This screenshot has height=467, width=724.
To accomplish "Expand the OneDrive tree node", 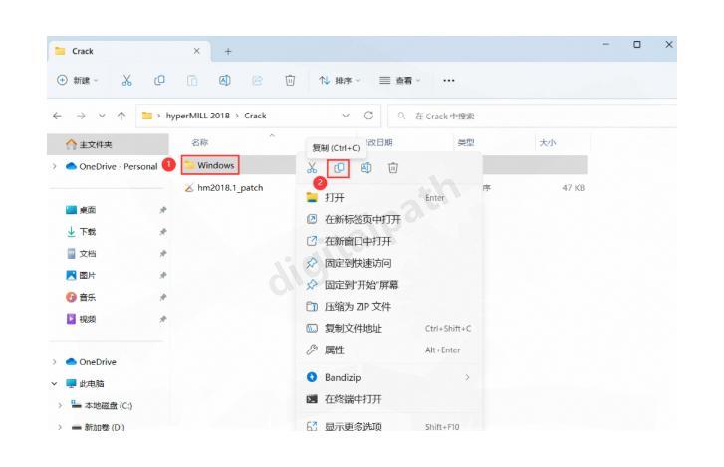I will (54, 362).
